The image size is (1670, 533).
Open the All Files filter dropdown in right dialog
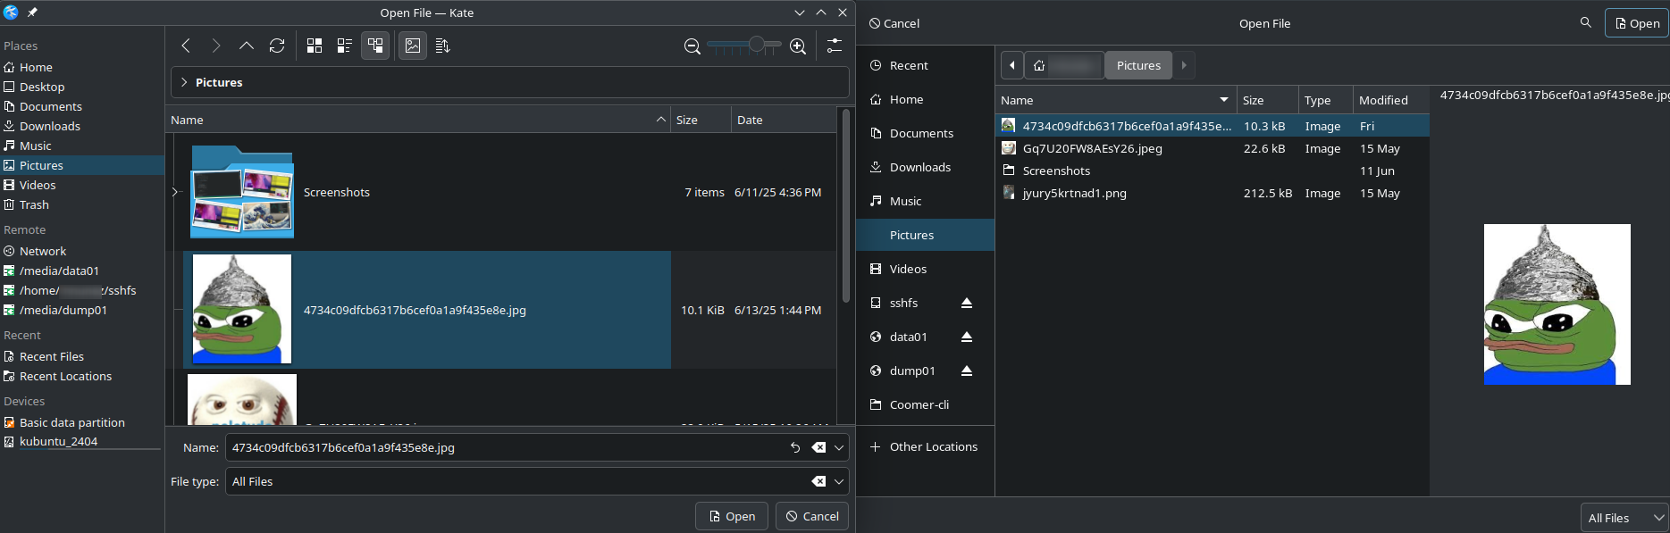[1624, 518]
